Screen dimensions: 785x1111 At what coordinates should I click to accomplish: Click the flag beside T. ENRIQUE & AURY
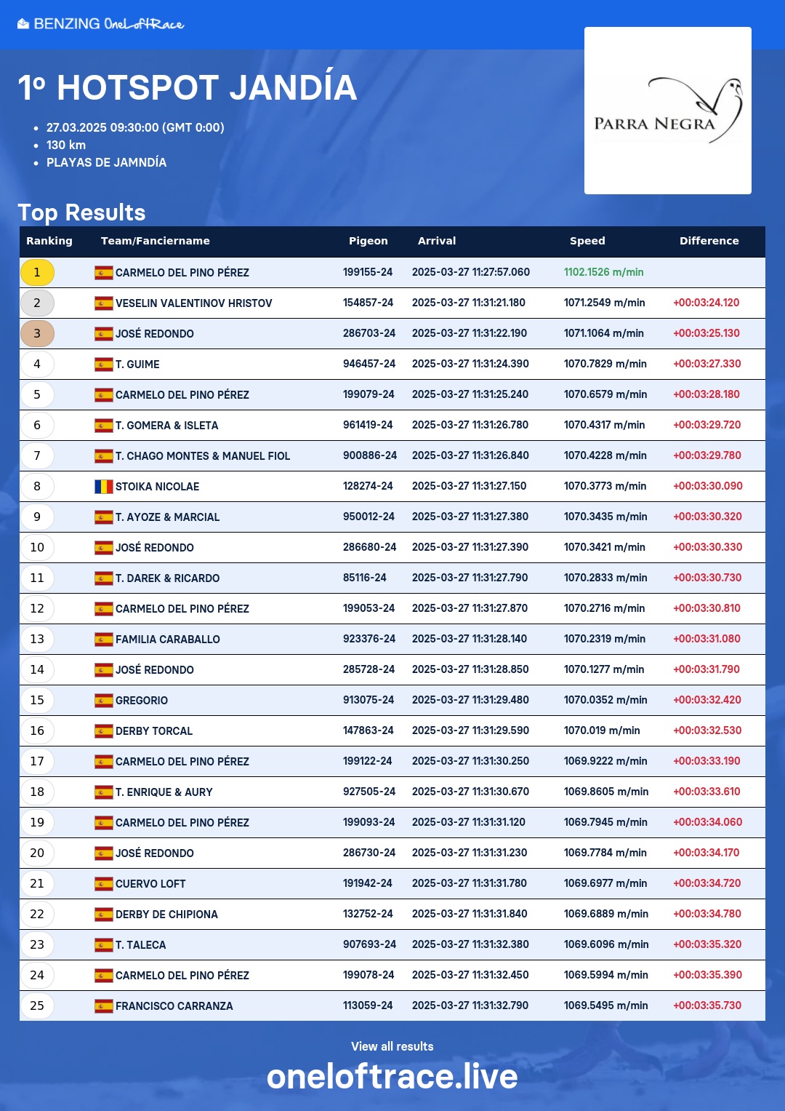pyautogui.click(x=104, y=792)
